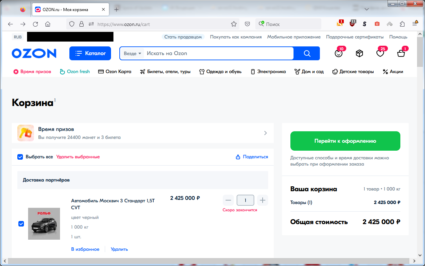This screenshot has height=266, width=425.
Task: Click Помощь link in top bar
Action: (398, 37)
